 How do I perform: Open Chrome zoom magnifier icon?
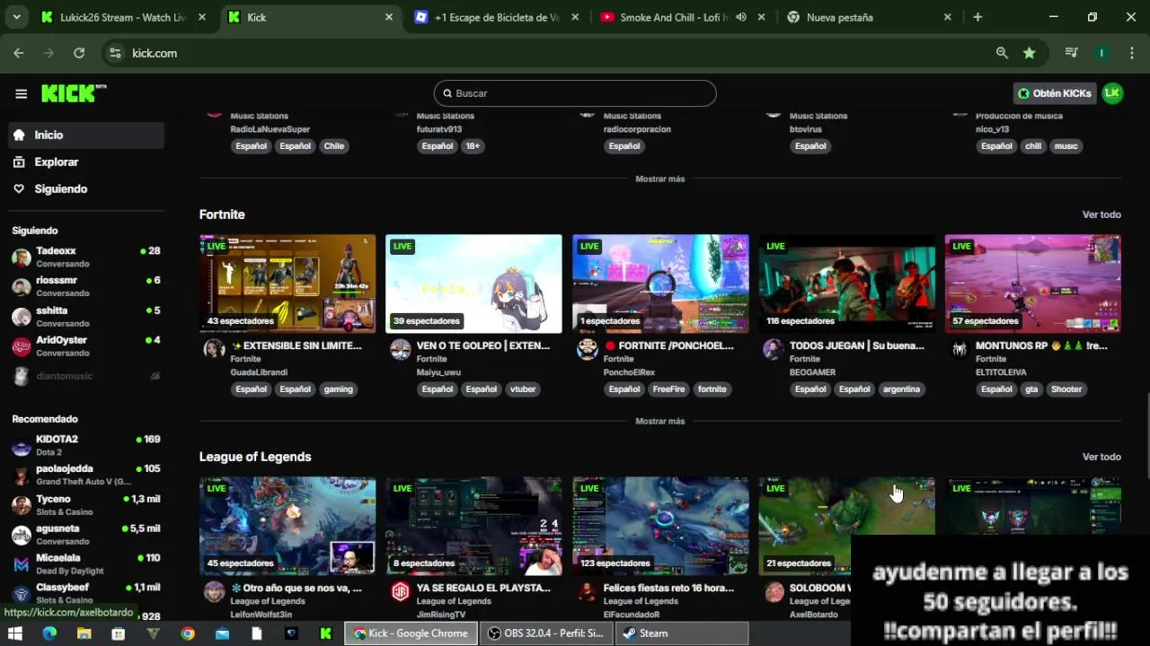coord(1002,53)
